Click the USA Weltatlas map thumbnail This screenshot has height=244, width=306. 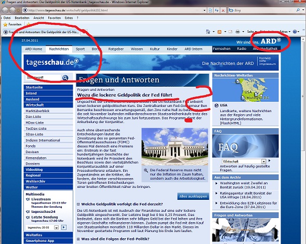pos(245,90)
